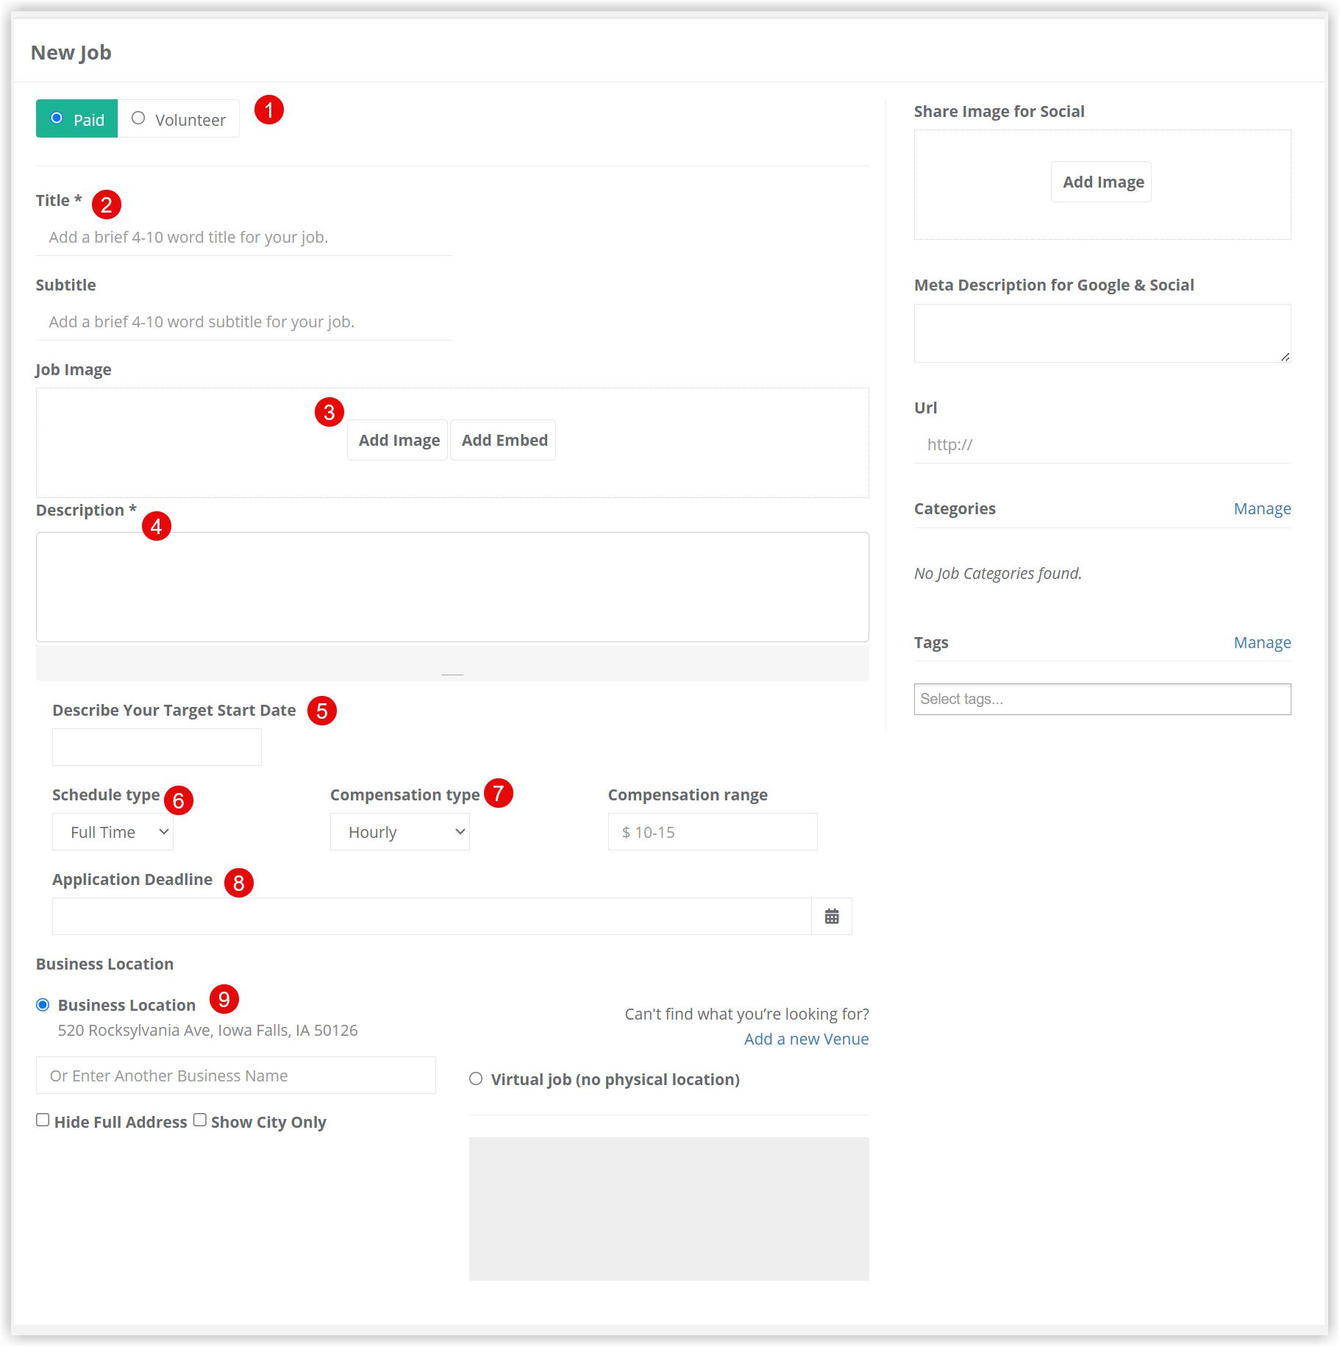Choose the Virtual job radio button
This screenshot has height=1347, width=1340.
(476, 1079)
